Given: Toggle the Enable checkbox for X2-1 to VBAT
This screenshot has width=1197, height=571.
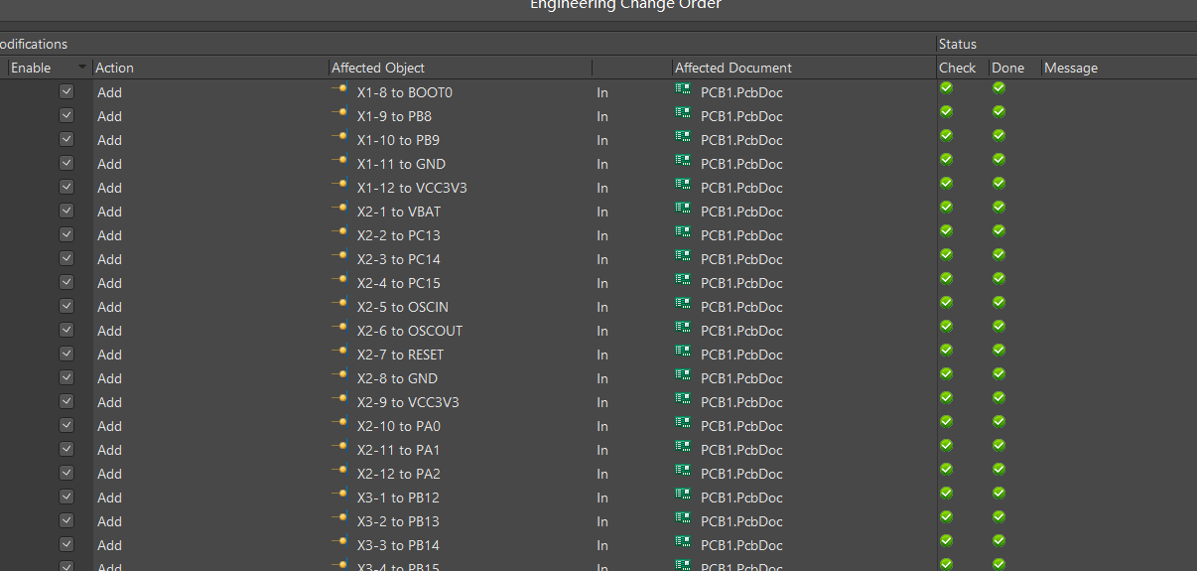Looking at the screenshot, I should (66, 210).
